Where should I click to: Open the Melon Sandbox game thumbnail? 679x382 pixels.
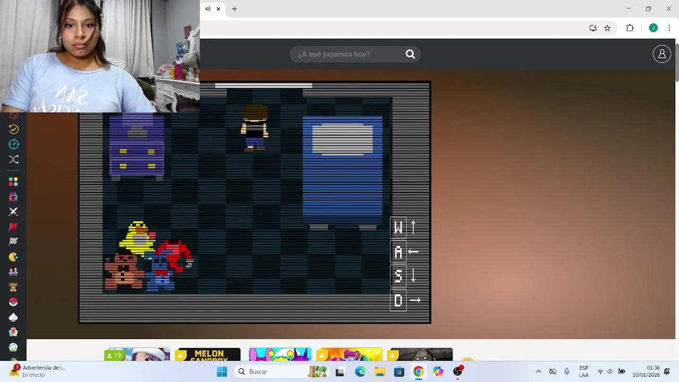[209, 354]
